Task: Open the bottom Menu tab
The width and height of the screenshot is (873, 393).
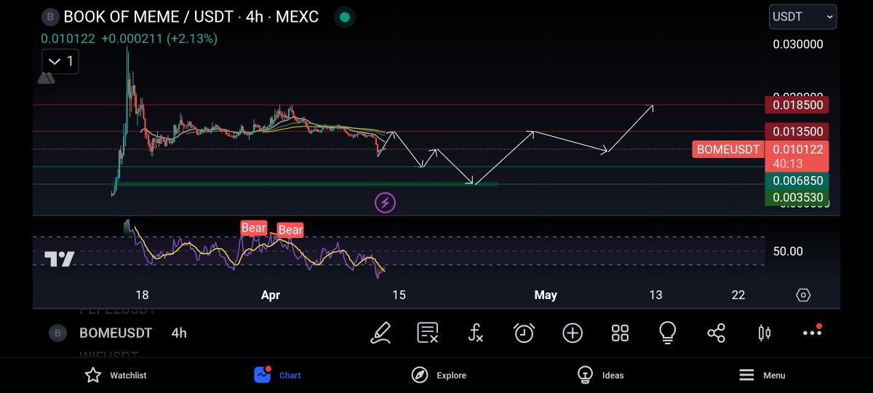Action: tap(762, 375)
